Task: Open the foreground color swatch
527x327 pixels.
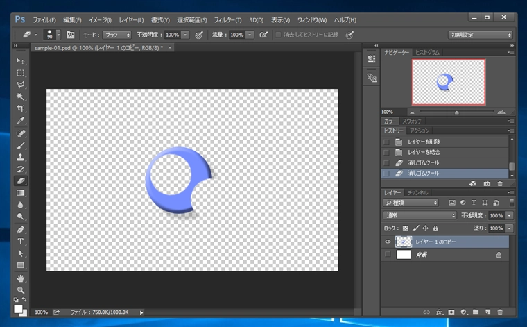Action: (18, 308)
